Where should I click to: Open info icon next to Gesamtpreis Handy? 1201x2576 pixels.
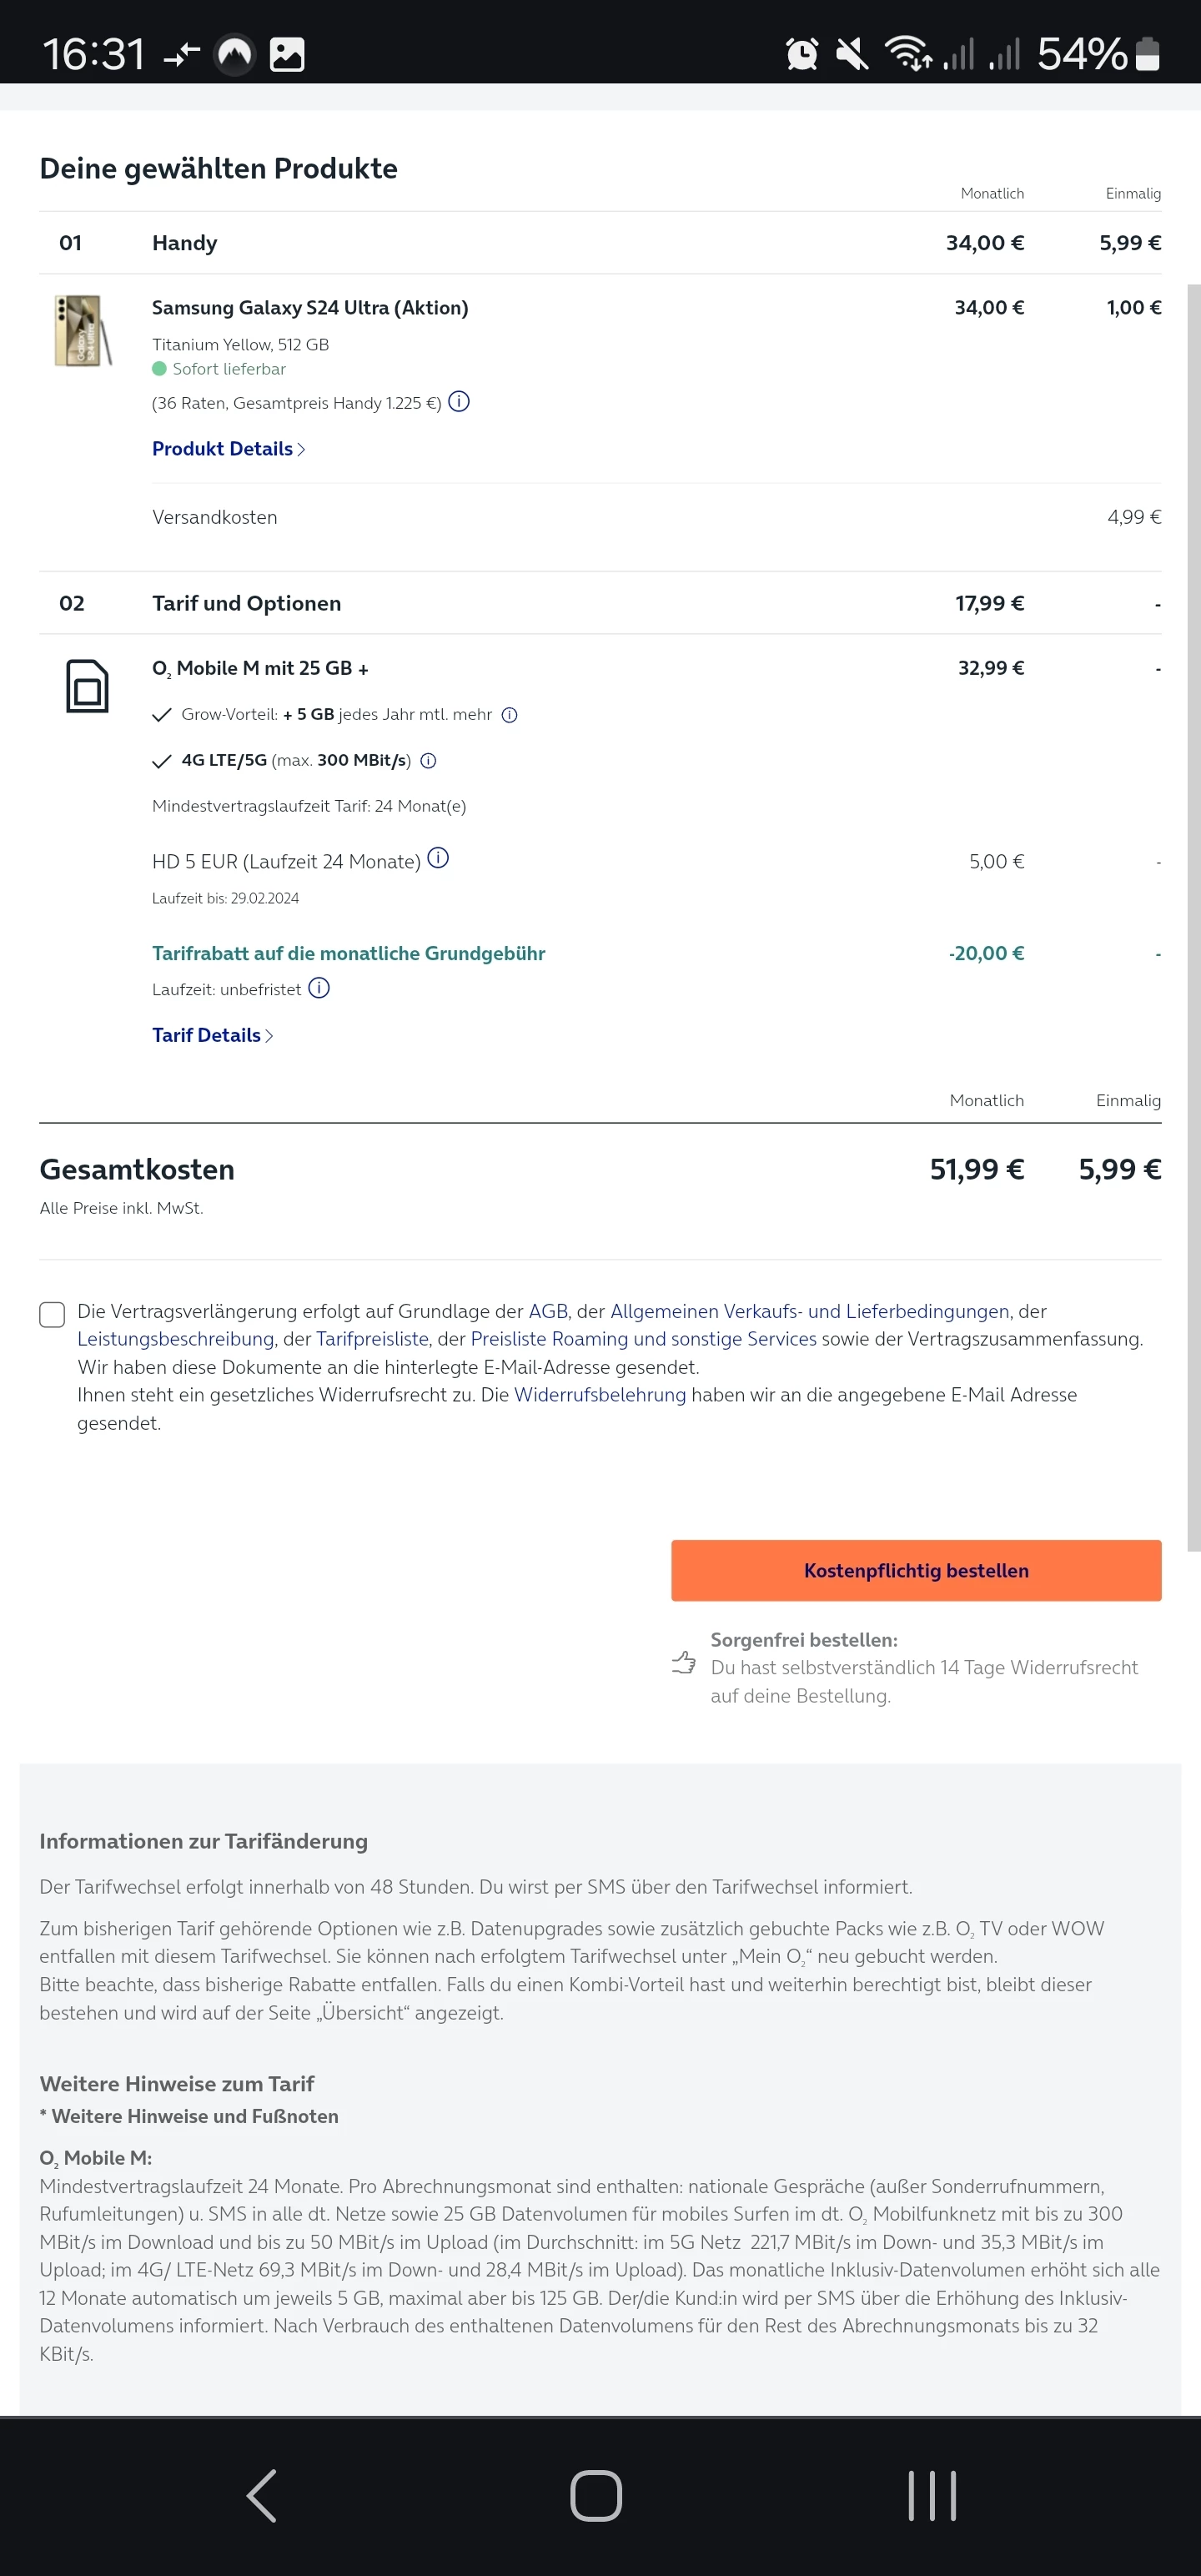pos(459,402)
